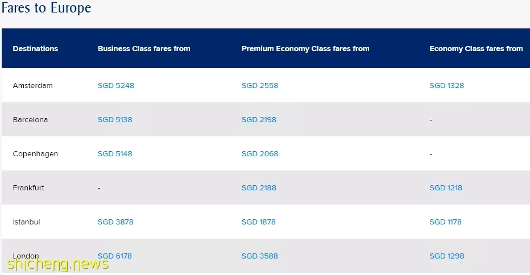Click Economy Class fares from header
This screenshot has width=530, height=275.
(x=476, y=49)
